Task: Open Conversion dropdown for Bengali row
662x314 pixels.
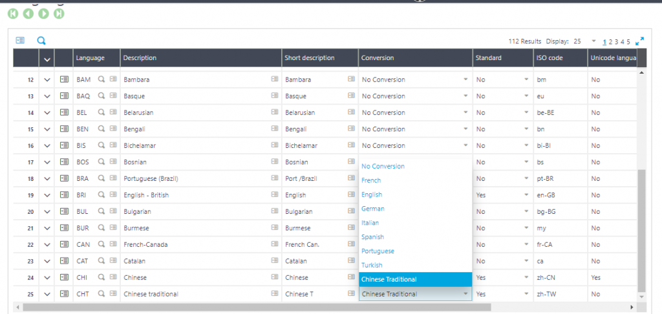Action: pyautogui.click(x=465, y=129)
